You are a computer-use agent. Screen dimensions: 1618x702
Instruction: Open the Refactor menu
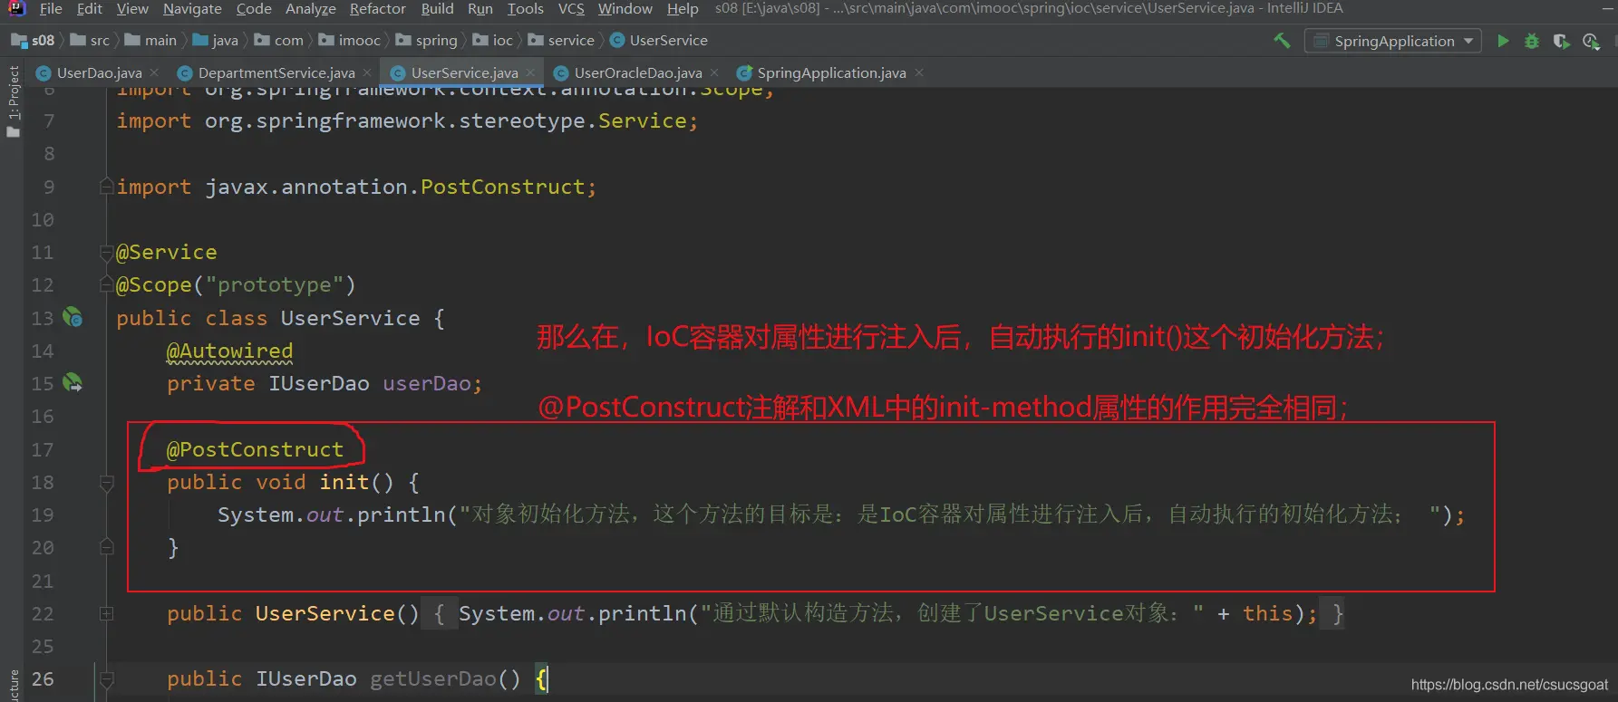(377, 9)
